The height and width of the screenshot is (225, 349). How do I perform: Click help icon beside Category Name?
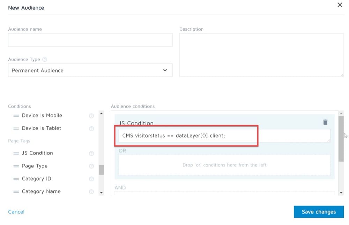tap(91, 192)
